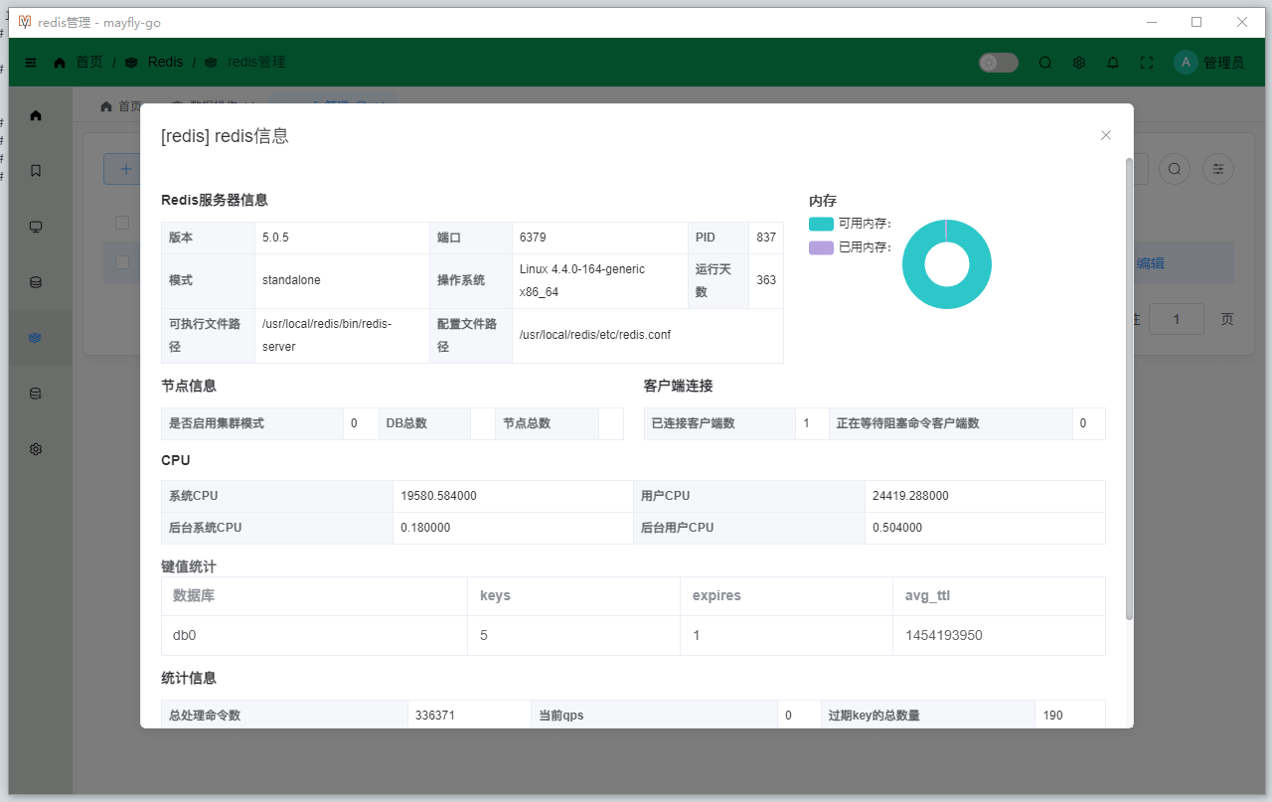Click the 已用内存 purple legend swatch
1272x802 pixels.
point(821,247)
